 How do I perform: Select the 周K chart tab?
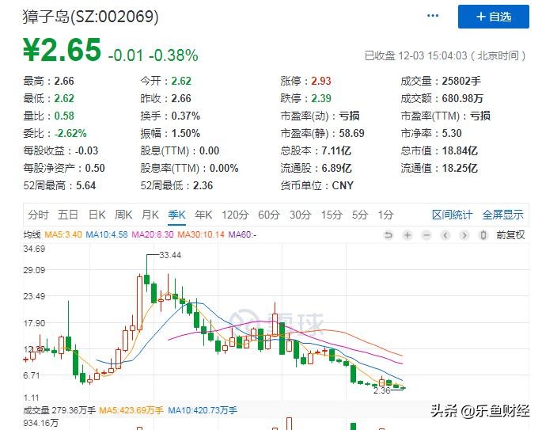point(123,215)
